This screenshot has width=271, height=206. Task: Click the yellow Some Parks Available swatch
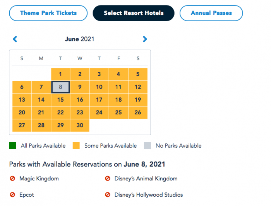[76, 146]
